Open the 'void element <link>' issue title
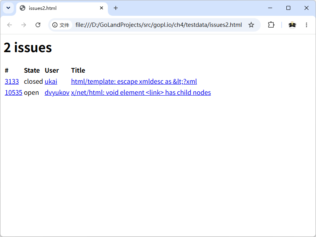 coord(141,92)
